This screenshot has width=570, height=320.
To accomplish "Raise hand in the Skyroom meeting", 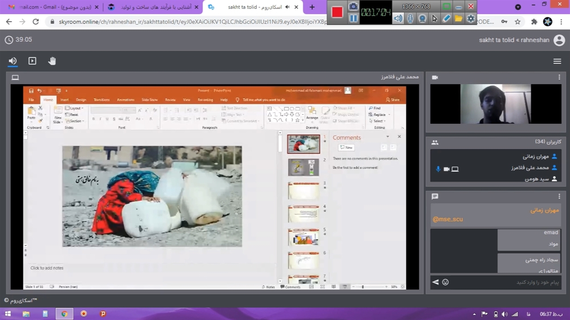I will click(x=52, y=61).
